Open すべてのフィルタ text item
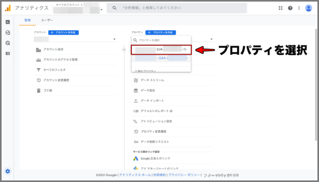This screenshot has height=182, width=319. pyautogui.click(x=54, y=70)
